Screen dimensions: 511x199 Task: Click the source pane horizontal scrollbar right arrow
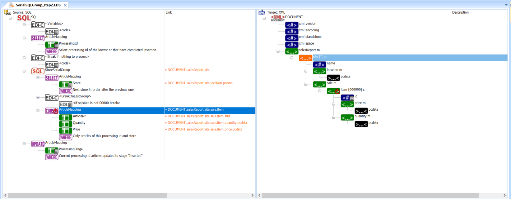[252, 195]
